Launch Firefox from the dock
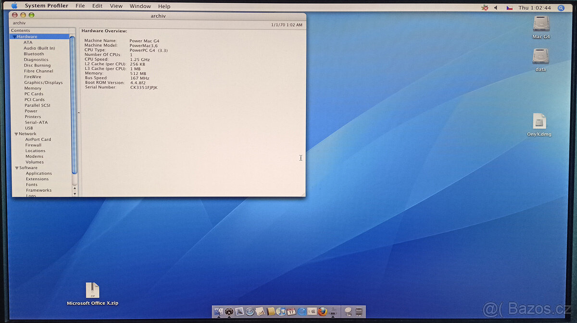This screenshot has height=323, width=577. [x=322, y=311]
